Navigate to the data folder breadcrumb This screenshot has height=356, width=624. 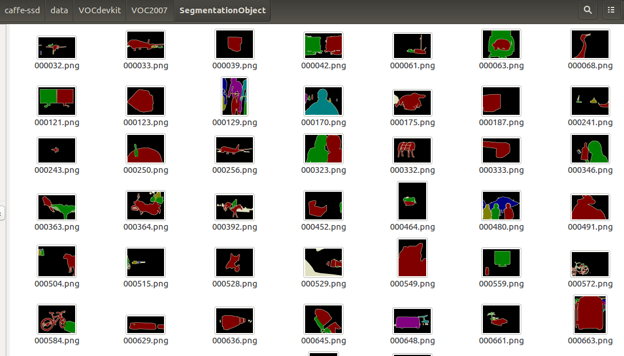click(59, 10)
